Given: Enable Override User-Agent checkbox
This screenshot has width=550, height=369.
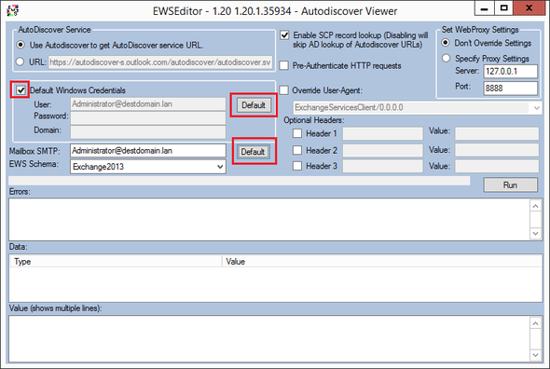Looking at the screenshot, I should pyautogui.click(x=283, y=90).
